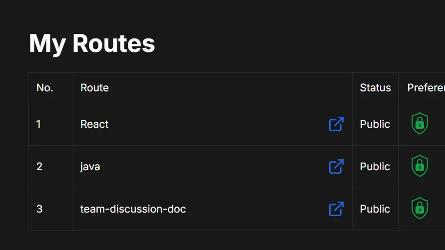Click the Status column header
Viewport: 445px width, 250px height.
tap(375, 88)
